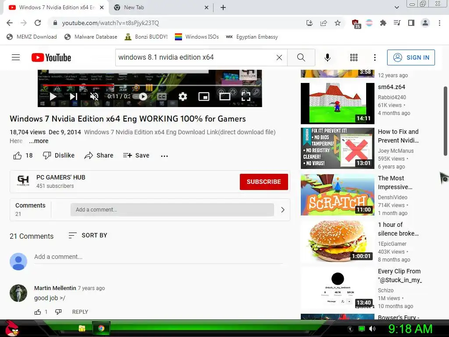Skip to next video
449x337 pixels.
coord(74,96)
